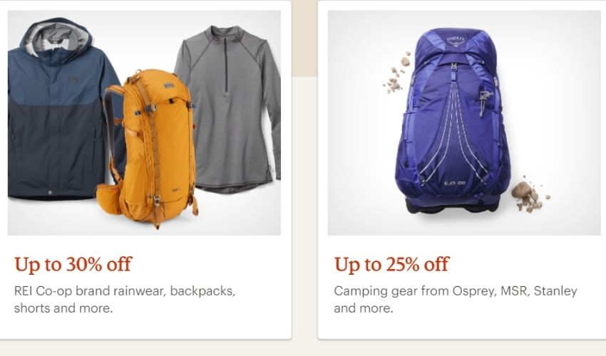Click REI Co-op brand rainwear description text
Screen dimensions: 606x356
tap(125, 299)
